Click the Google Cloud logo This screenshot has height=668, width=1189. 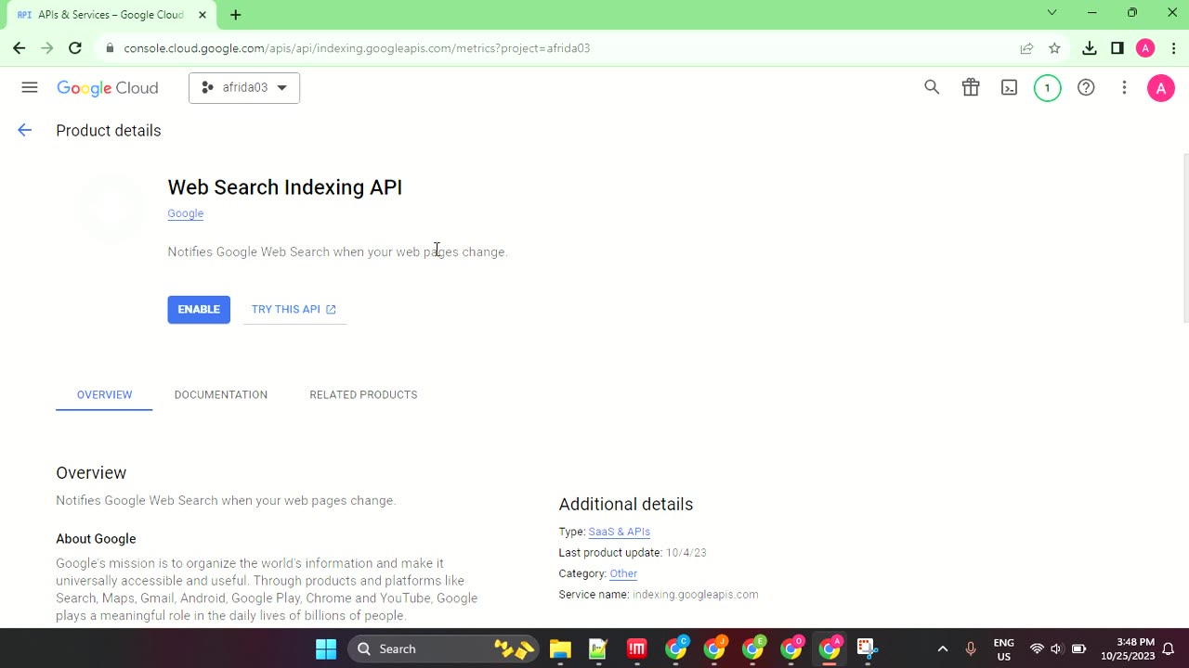108,88
